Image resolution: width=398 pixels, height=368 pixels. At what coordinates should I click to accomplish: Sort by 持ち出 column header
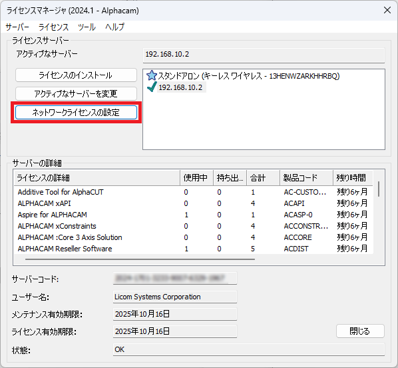pos(230,178)
